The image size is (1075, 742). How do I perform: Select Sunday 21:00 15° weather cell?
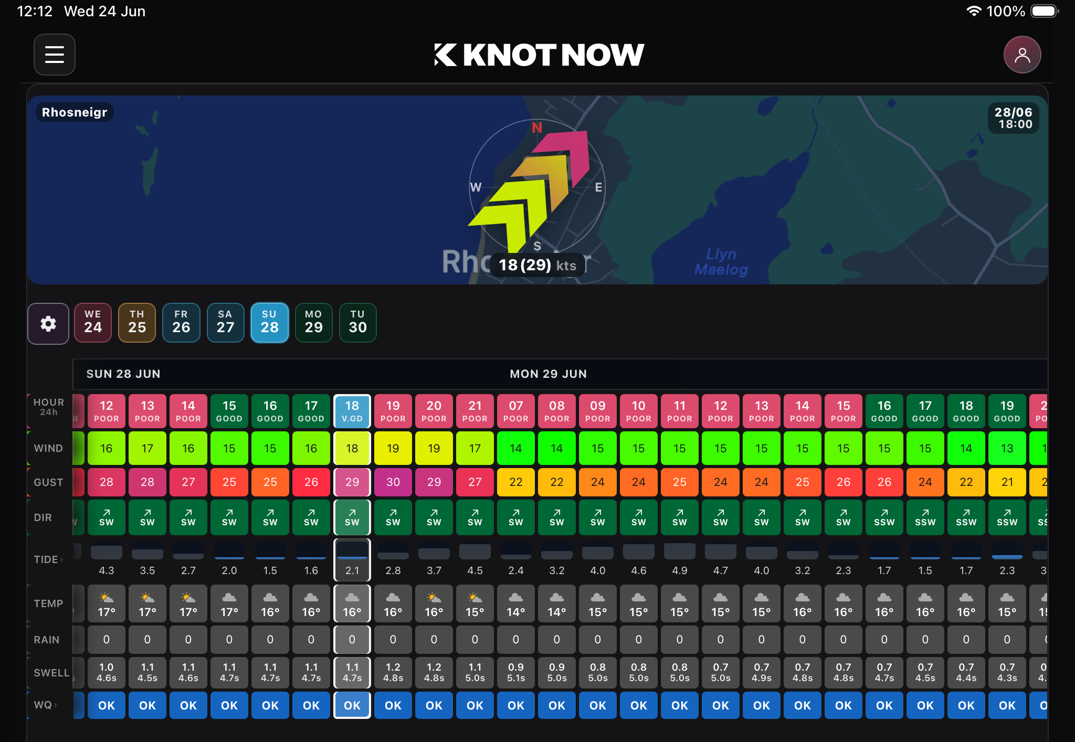(x=475, y=603)
